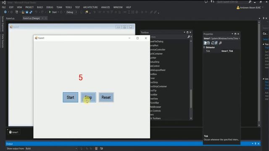
Task: Select SerialPort in the Toolbox
Action: [x=154, y=46]
